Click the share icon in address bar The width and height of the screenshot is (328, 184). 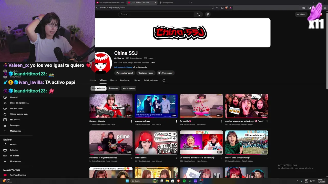tap(222, 8)
